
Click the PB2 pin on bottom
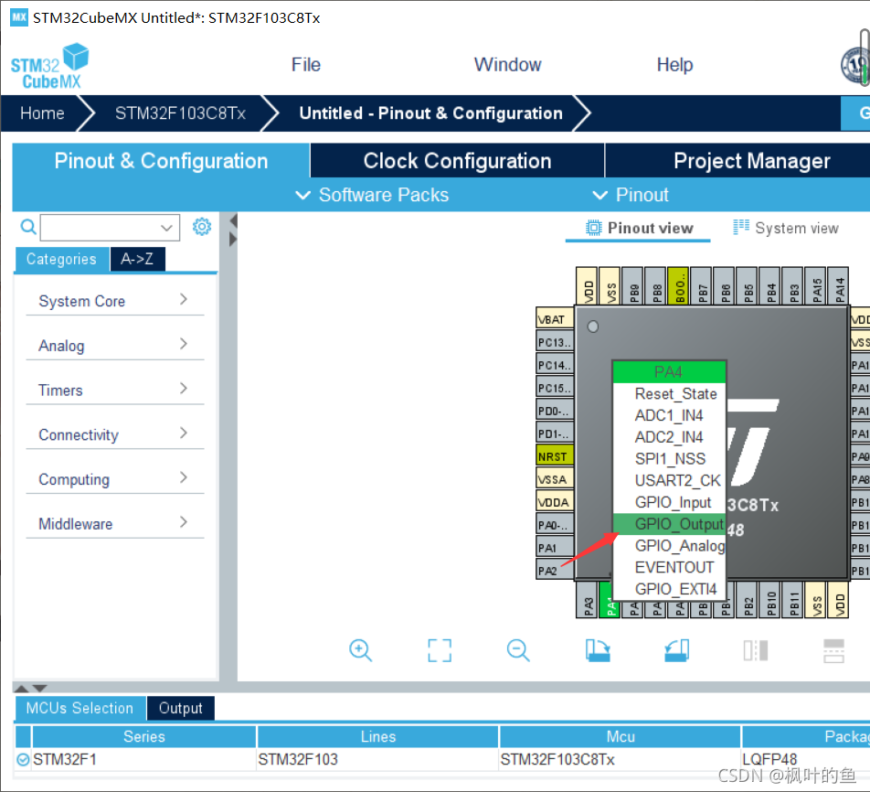[x=748, y=600]
